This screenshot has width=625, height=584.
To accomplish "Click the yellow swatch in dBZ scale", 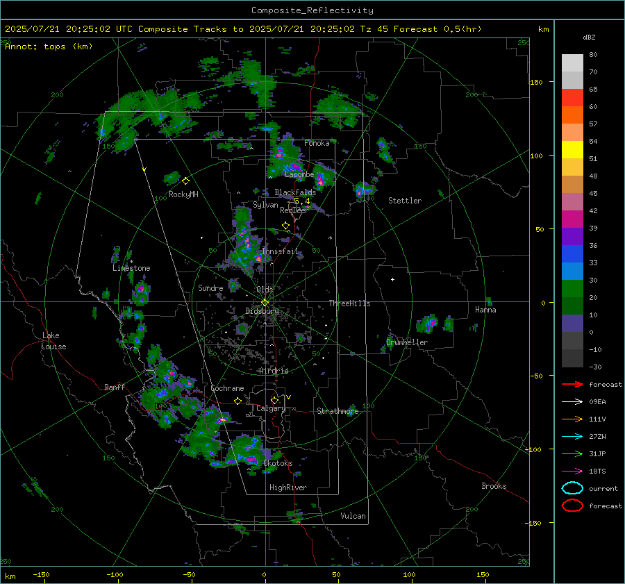I will (x=572, y=149).
